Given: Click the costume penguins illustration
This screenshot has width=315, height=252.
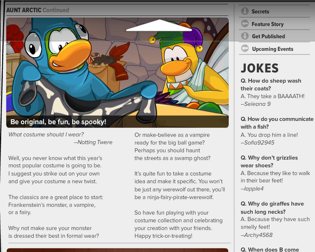Looking at the screenshot, I should (x=118, y=72).
